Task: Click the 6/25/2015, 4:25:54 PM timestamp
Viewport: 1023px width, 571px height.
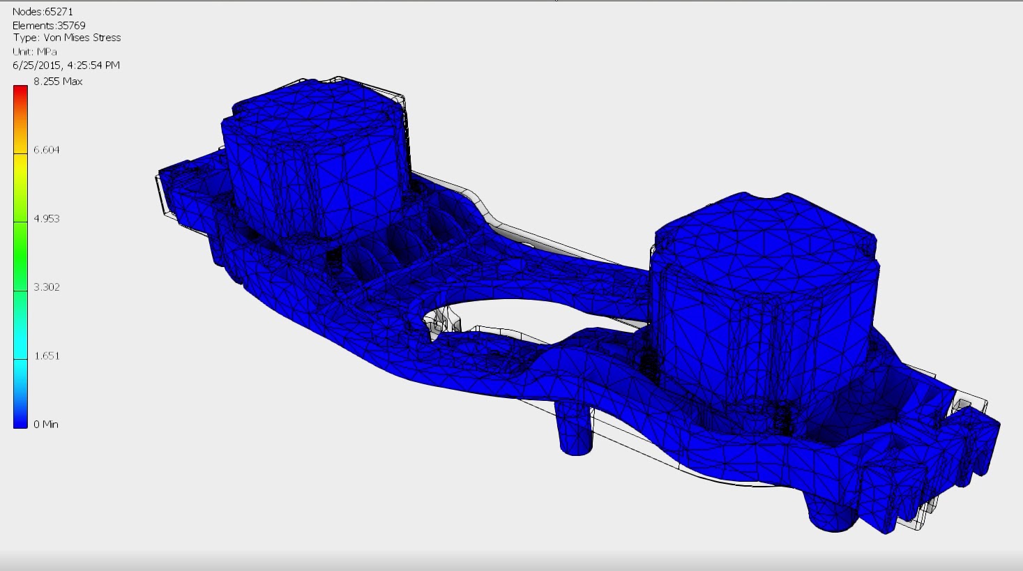Action: click(66, 65)
